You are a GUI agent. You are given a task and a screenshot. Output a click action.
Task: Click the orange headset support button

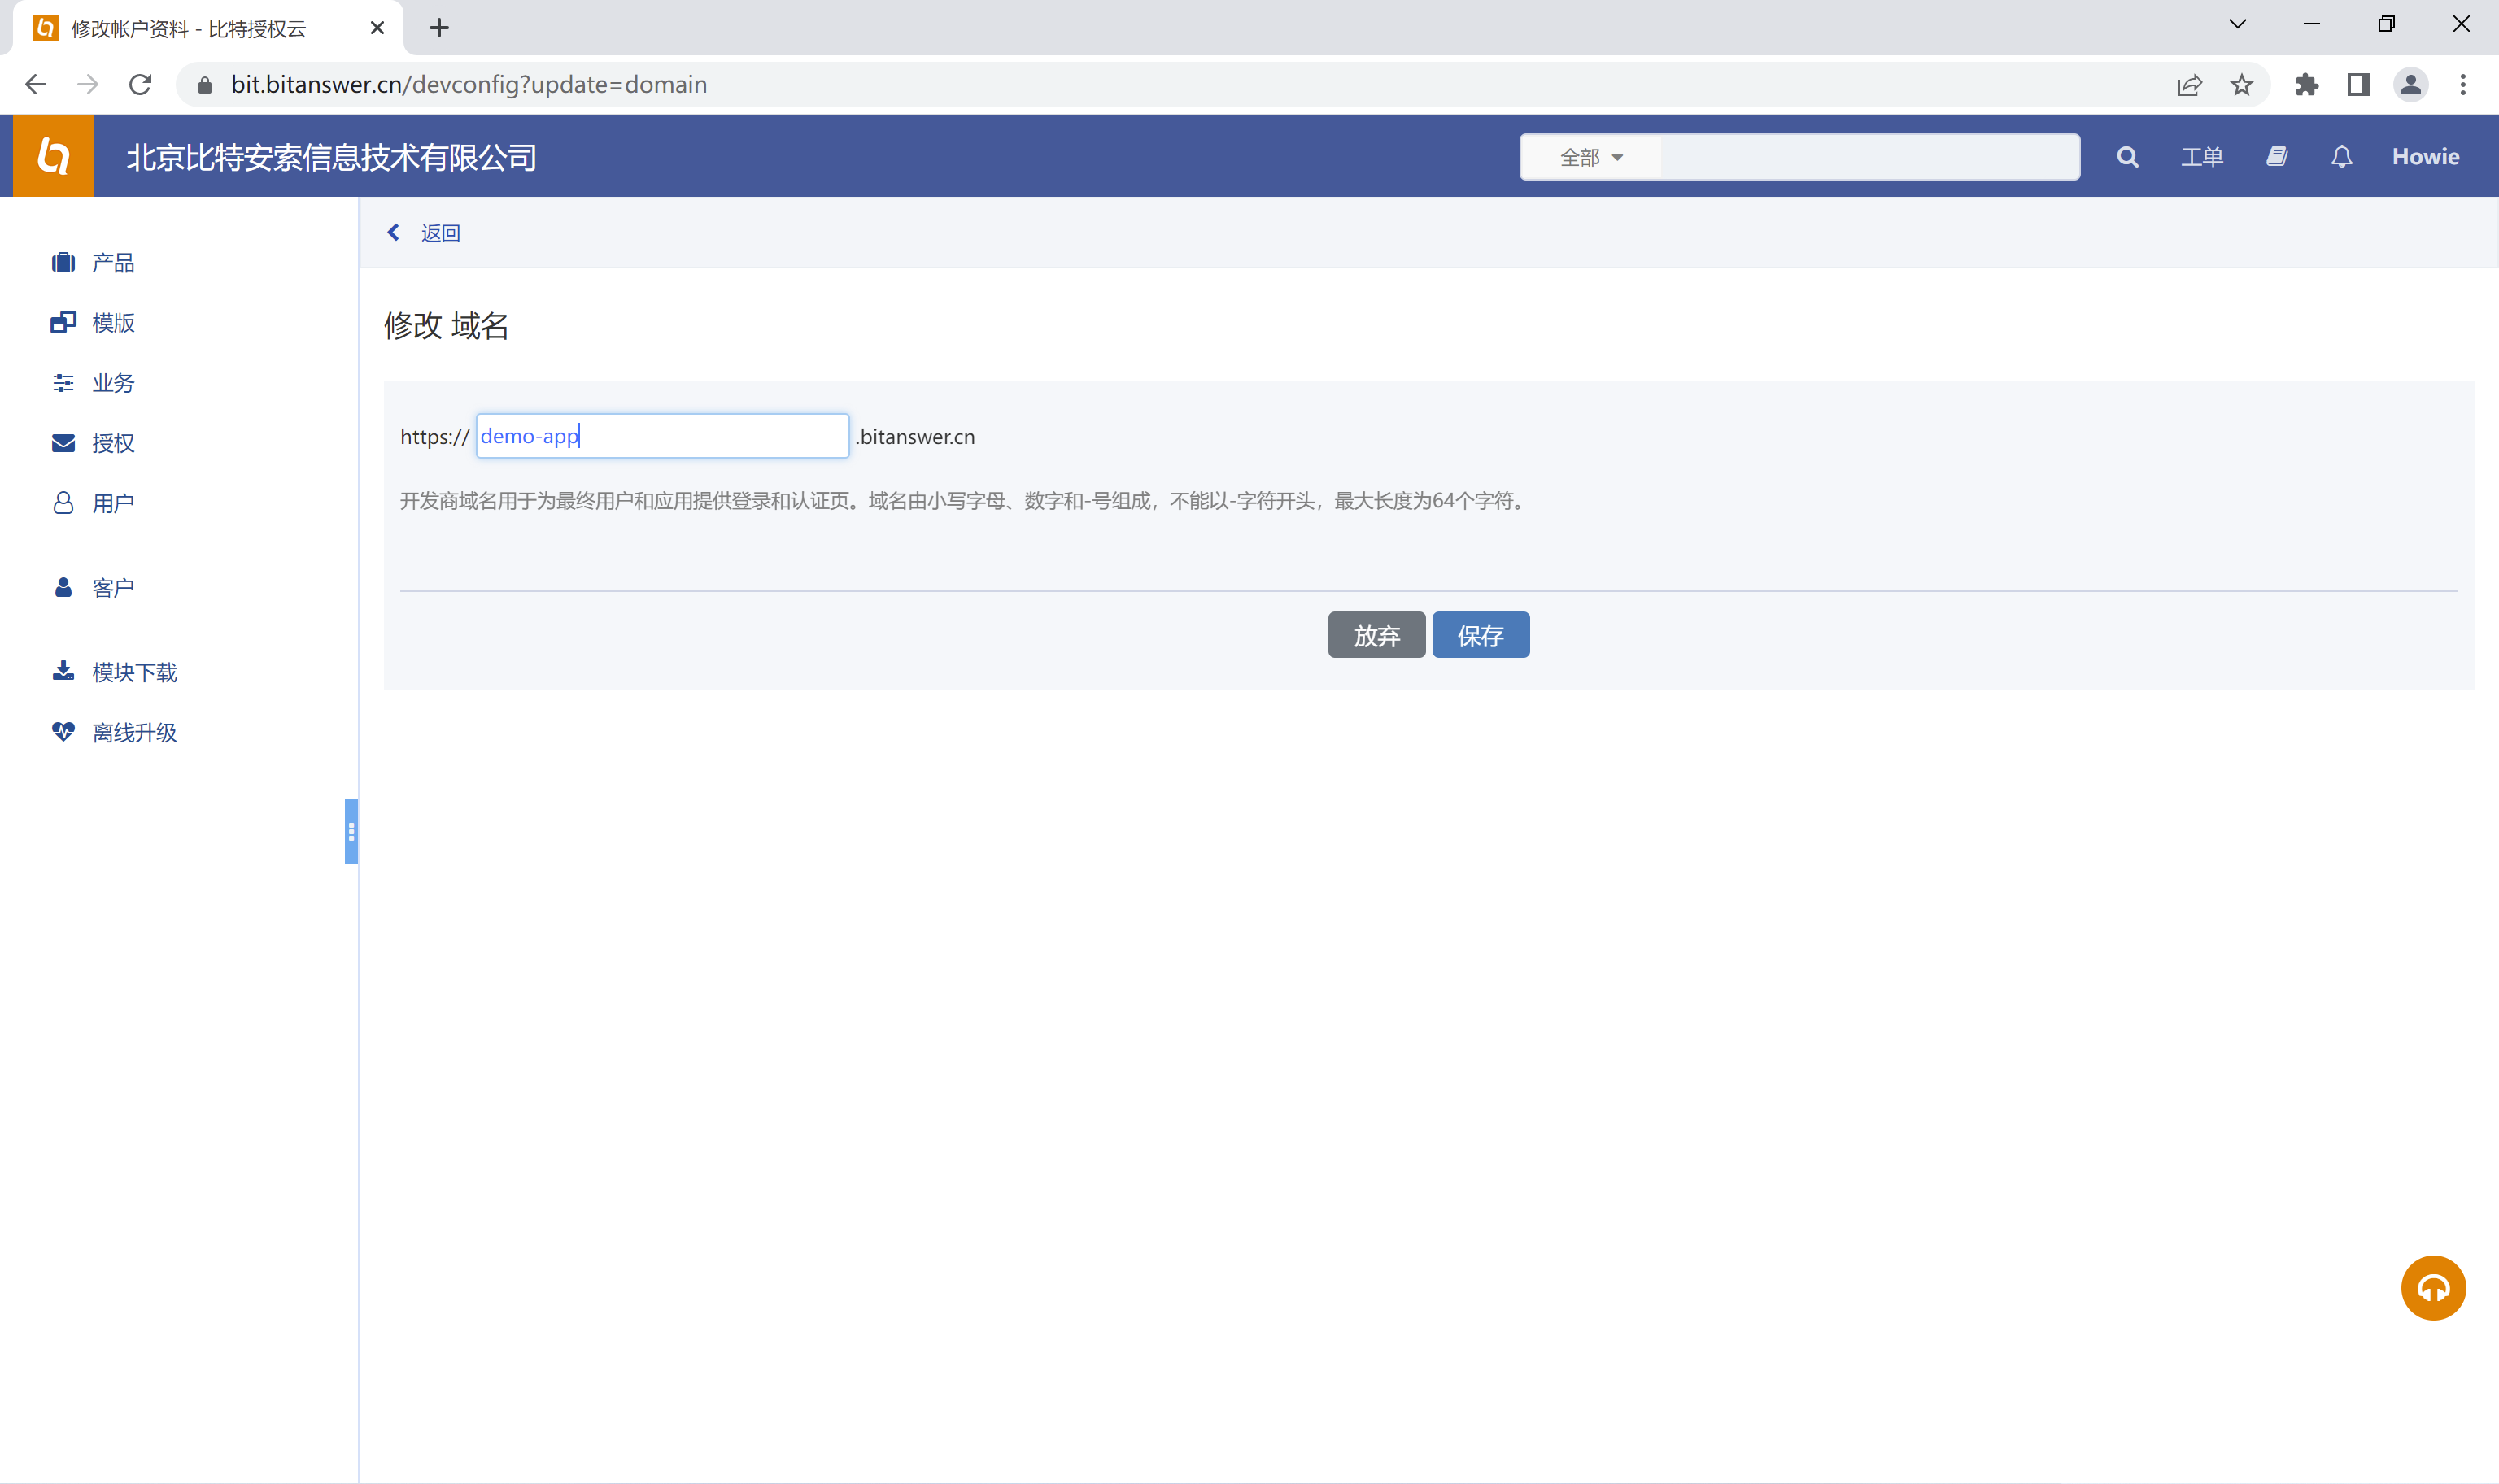point(2432,1288)
